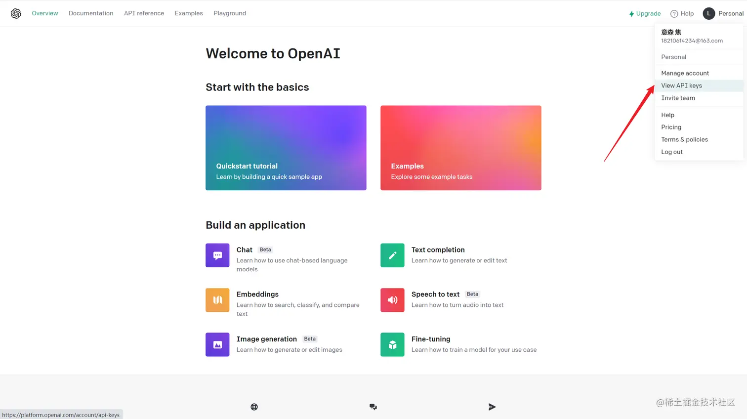Open the Fine-tuning cube icon
Image resolution: width=747 pixels, height=419 pixels.
(x=392, y=344)
